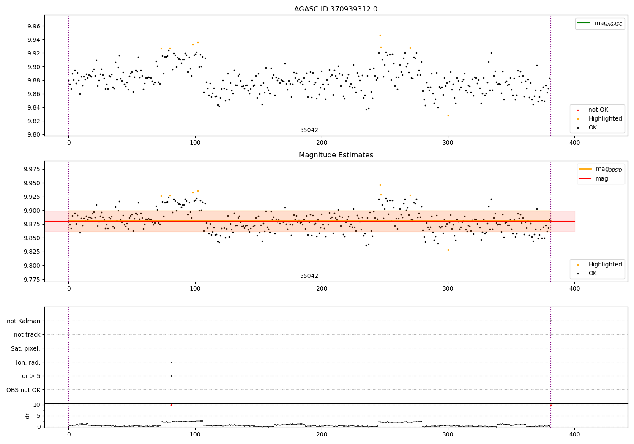
Task: Select the green mag AGASC legend line
Action: click(584, 23)
